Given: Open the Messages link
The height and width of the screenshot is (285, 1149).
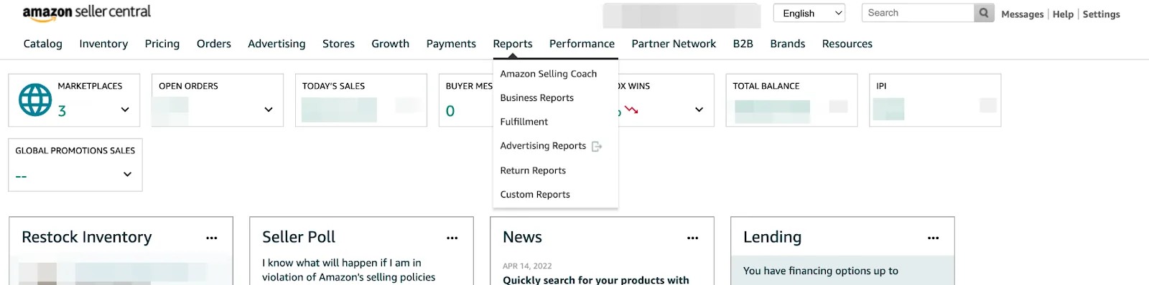Looking at the screenshot, I should click(1023, 14).
